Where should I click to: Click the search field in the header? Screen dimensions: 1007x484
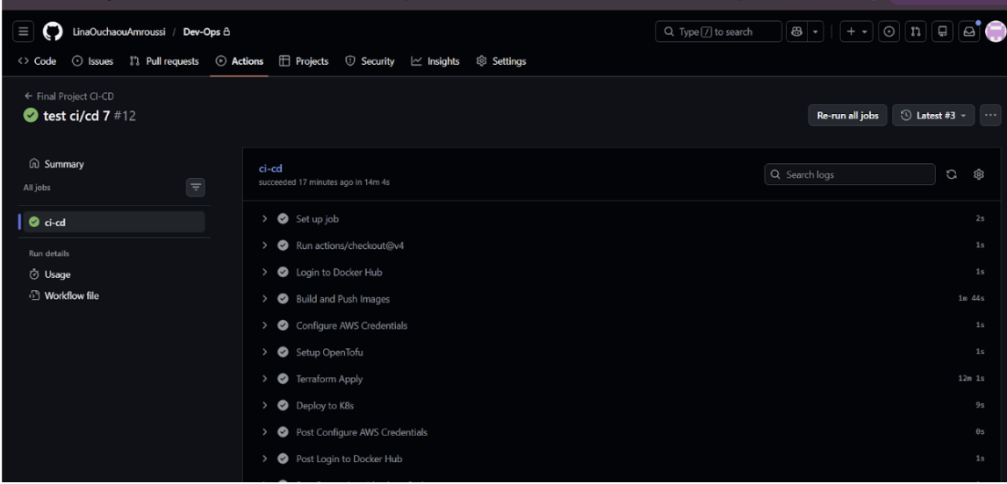(719, 32)
